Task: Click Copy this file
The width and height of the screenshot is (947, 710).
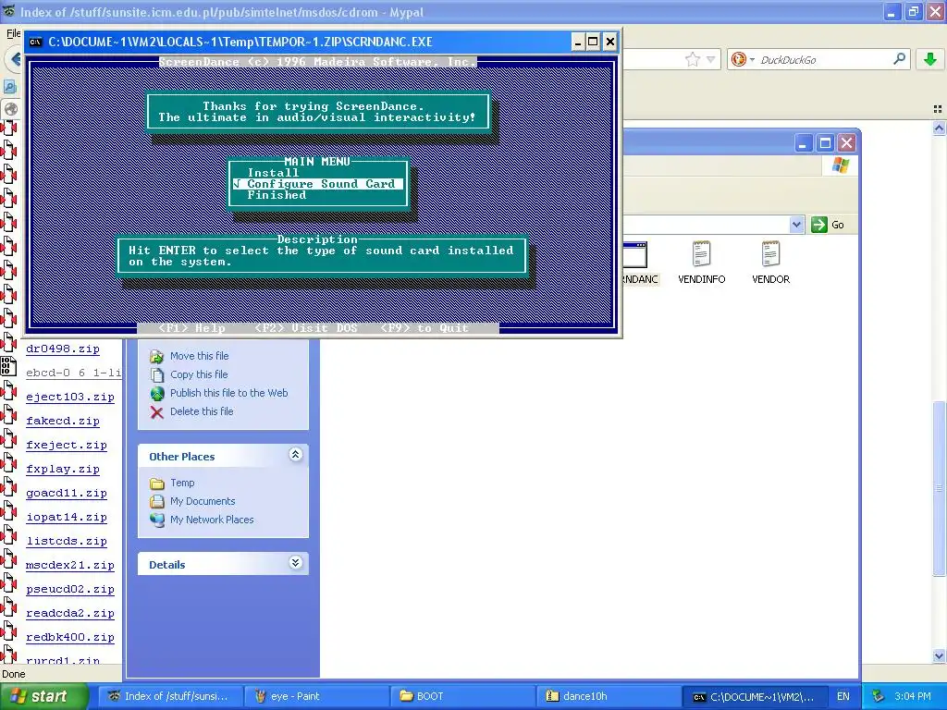Action: [199, 374]
